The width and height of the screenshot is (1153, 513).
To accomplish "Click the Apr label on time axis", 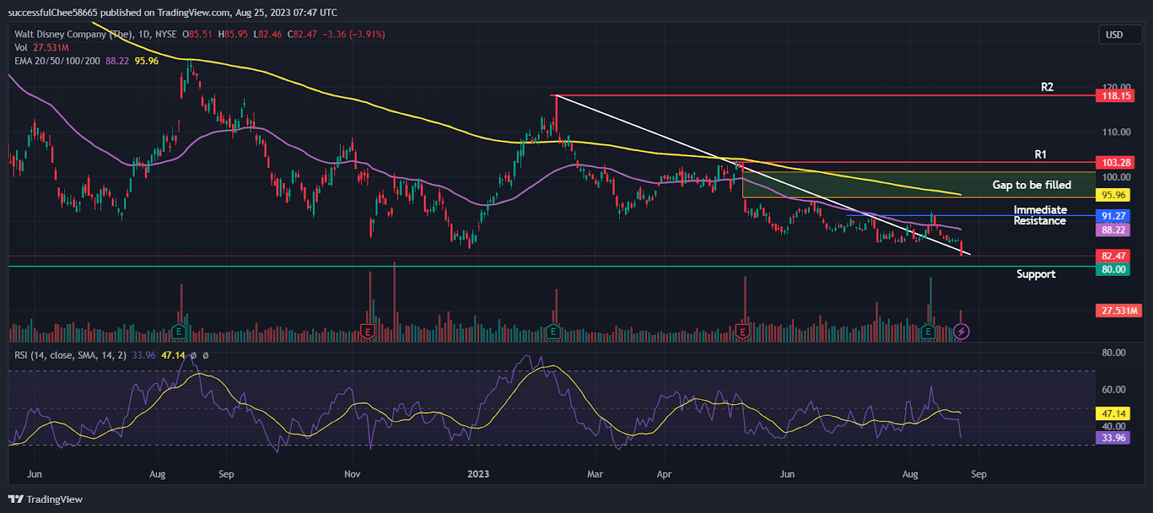I will pyautogui.click(x=664, y=474).
